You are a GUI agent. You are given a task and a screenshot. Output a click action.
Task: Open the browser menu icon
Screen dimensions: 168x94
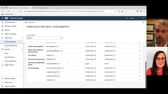(144, 11)
